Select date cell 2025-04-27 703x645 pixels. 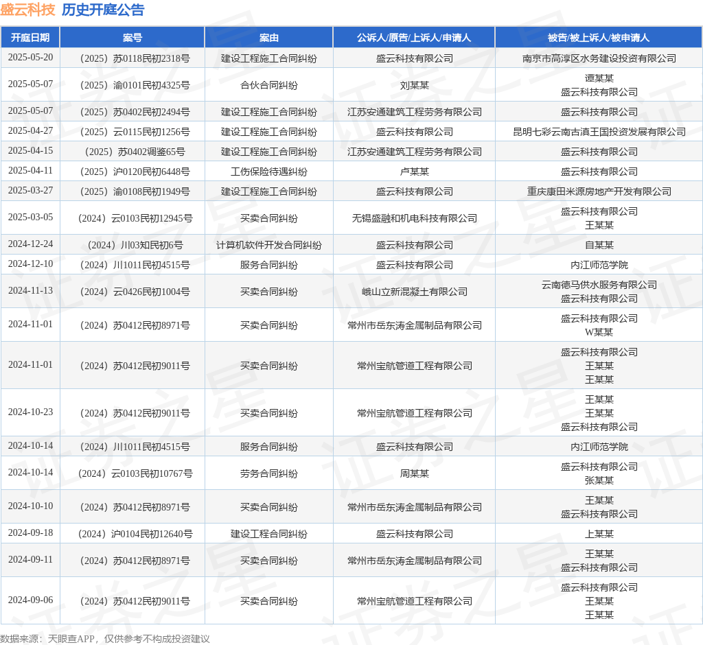tap(30, 131)
